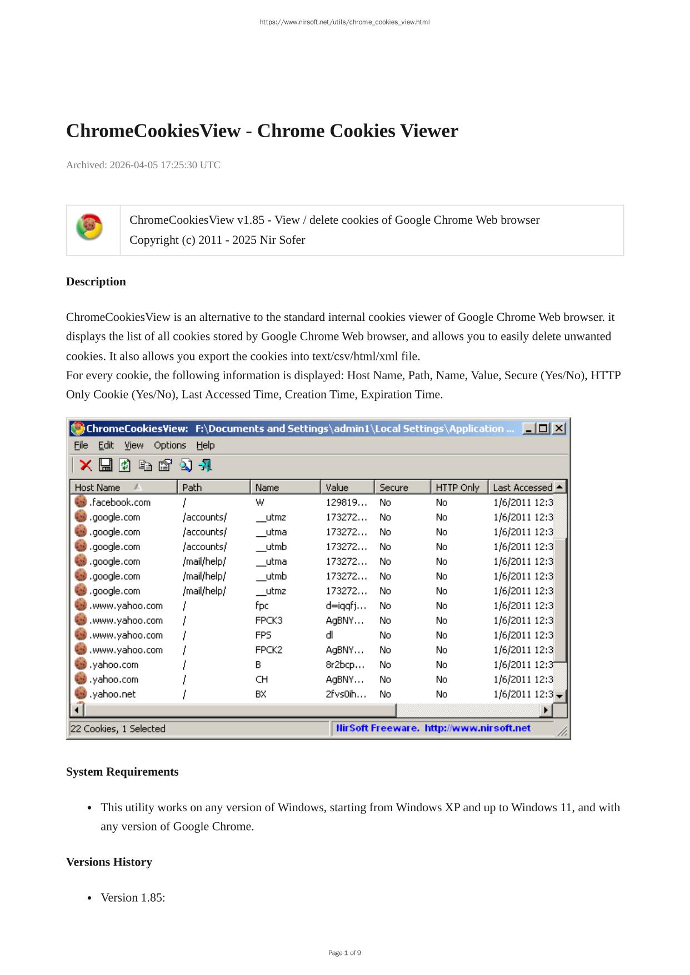Click the refresh toolbar icon
Viewport: 690px width, 975px height.
[x=125, y=465]
